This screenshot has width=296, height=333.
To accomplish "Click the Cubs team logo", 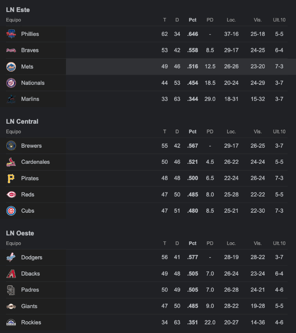I will coord(11,211).
